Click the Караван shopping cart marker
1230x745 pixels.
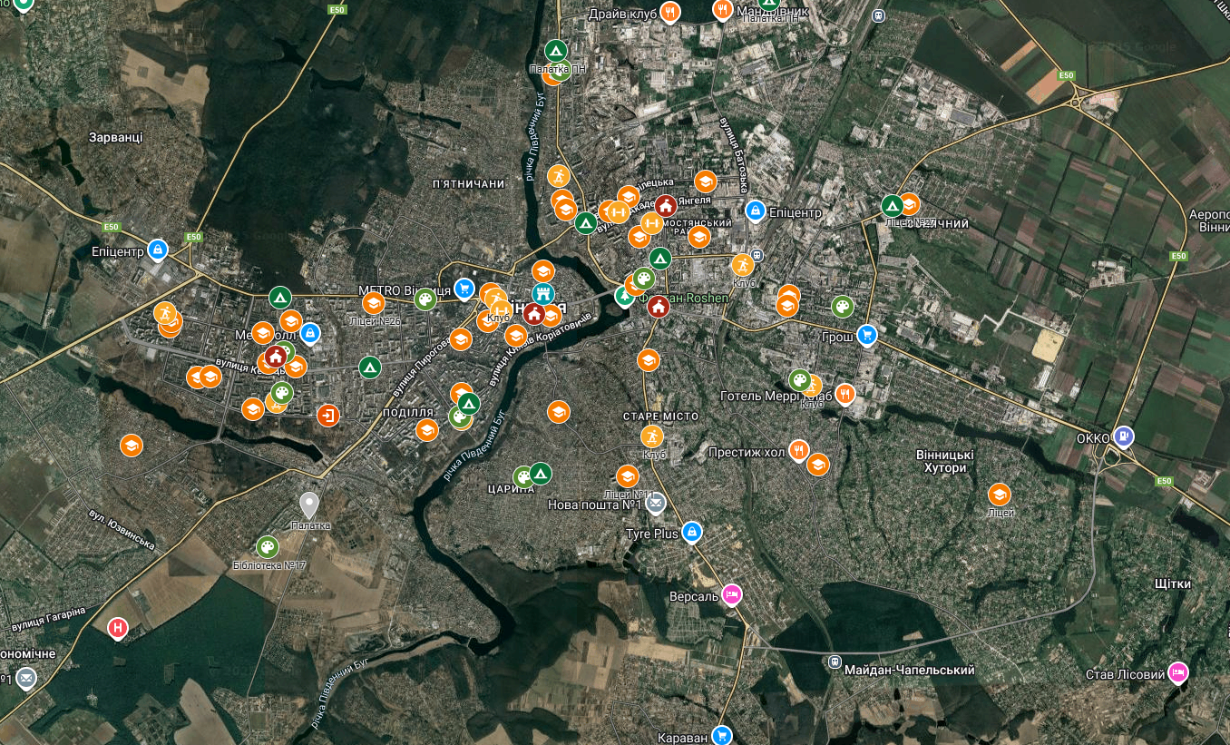[x=722, y=734]
